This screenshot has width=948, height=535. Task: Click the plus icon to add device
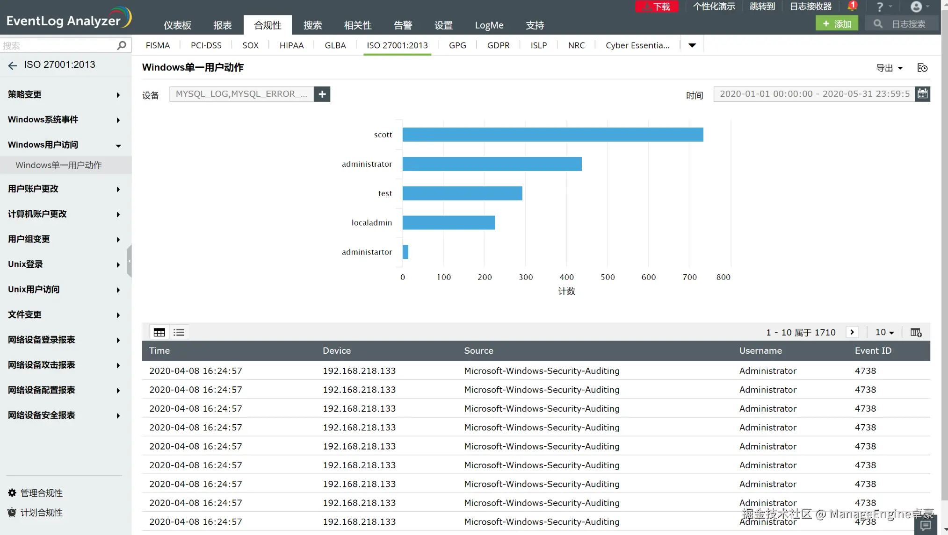click(322, 94)
